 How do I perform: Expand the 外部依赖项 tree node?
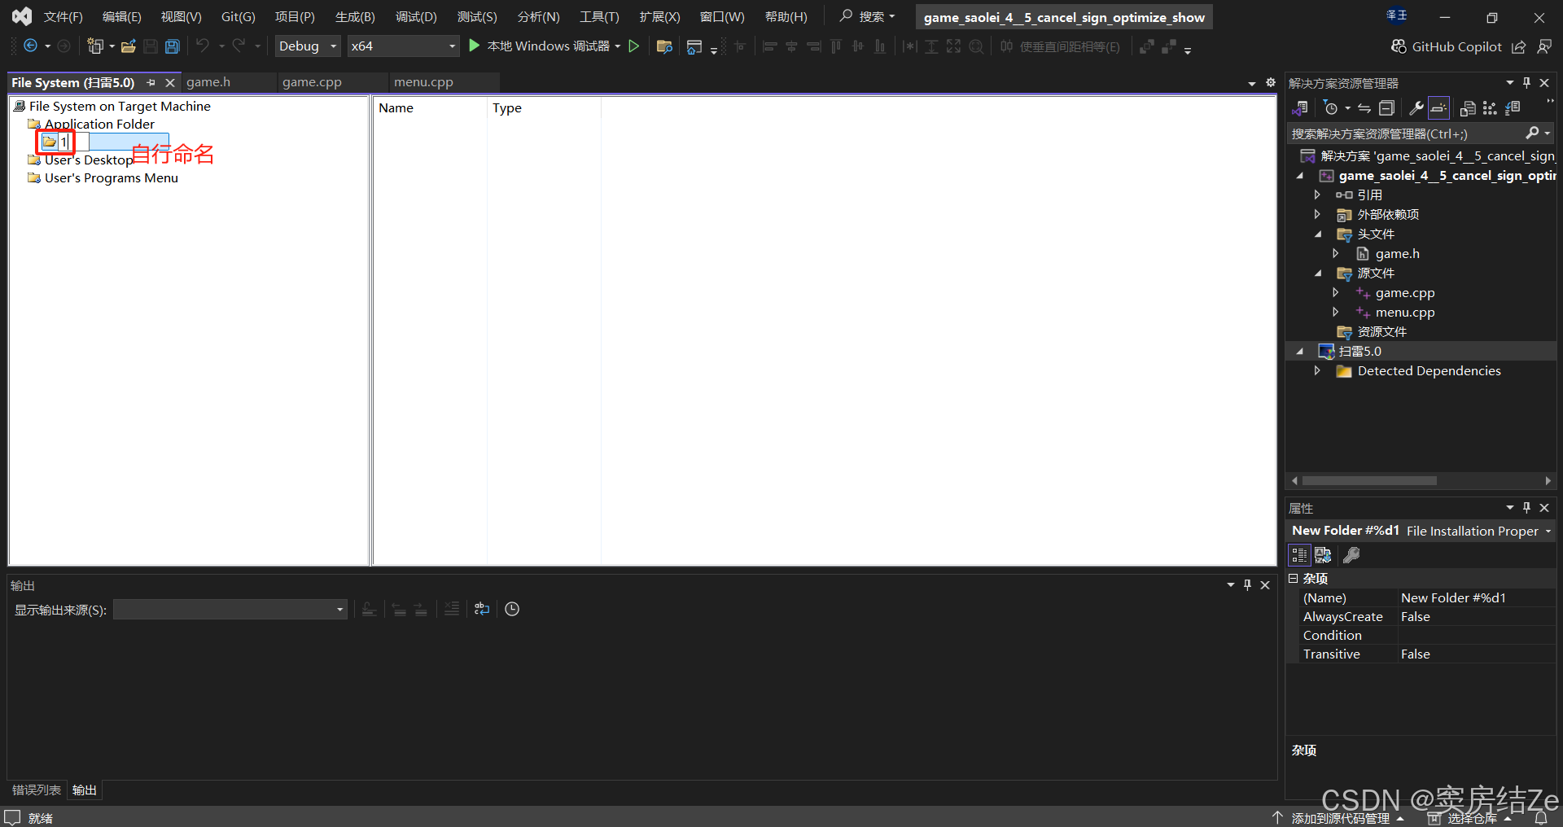[1318, 214]
